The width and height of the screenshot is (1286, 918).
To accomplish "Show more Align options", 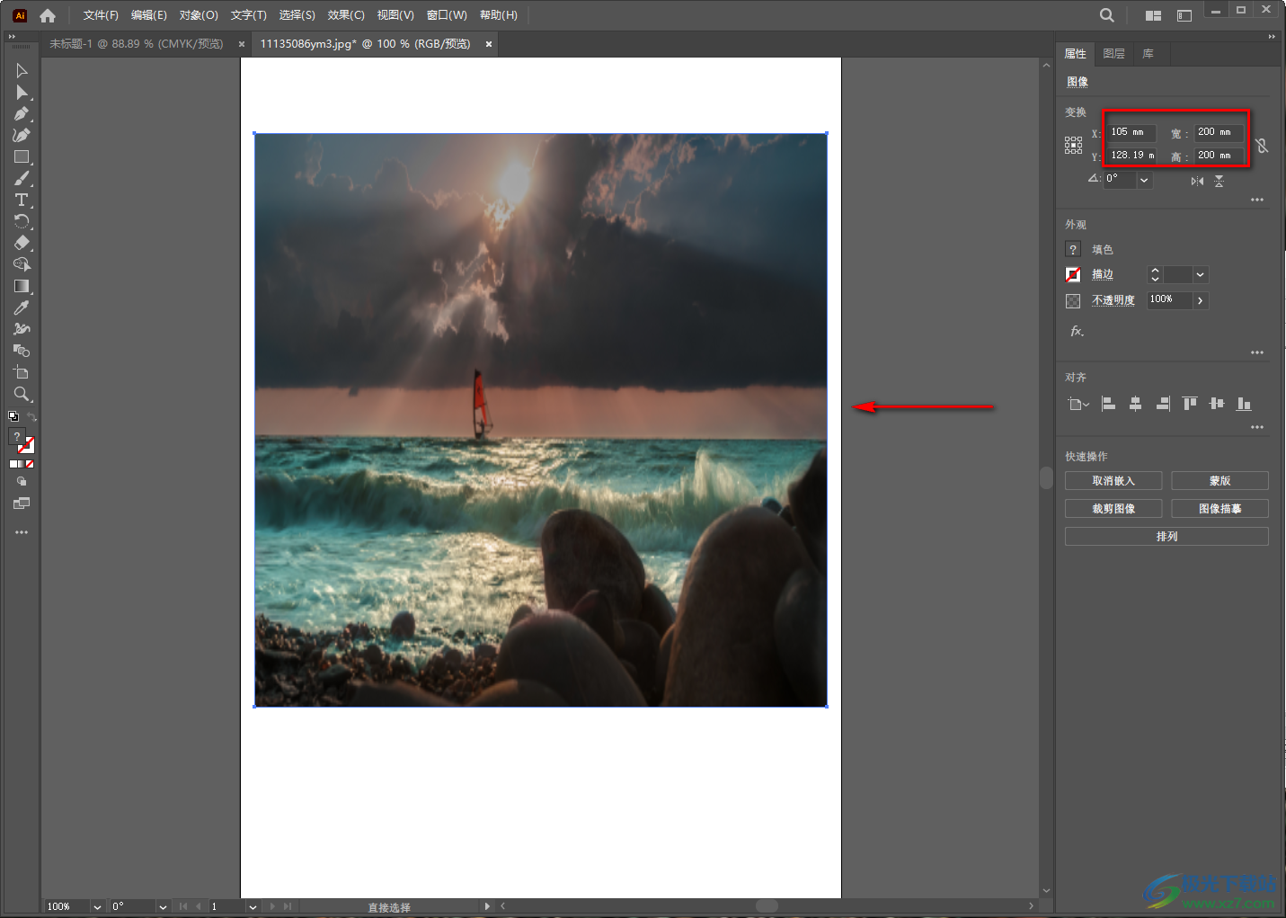I will (1257, 427).
